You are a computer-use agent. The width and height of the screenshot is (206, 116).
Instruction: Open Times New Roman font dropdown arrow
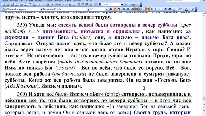[89, 9]
